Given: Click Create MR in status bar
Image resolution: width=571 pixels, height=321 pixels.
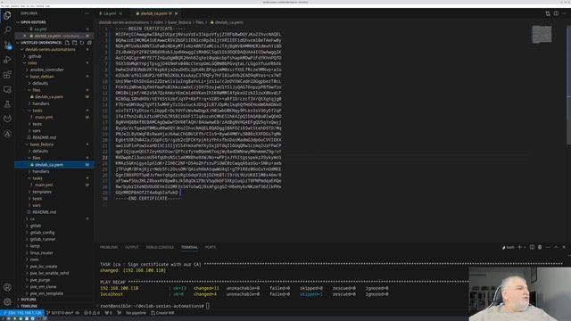Looking at the screenshot, I should 162,313.
